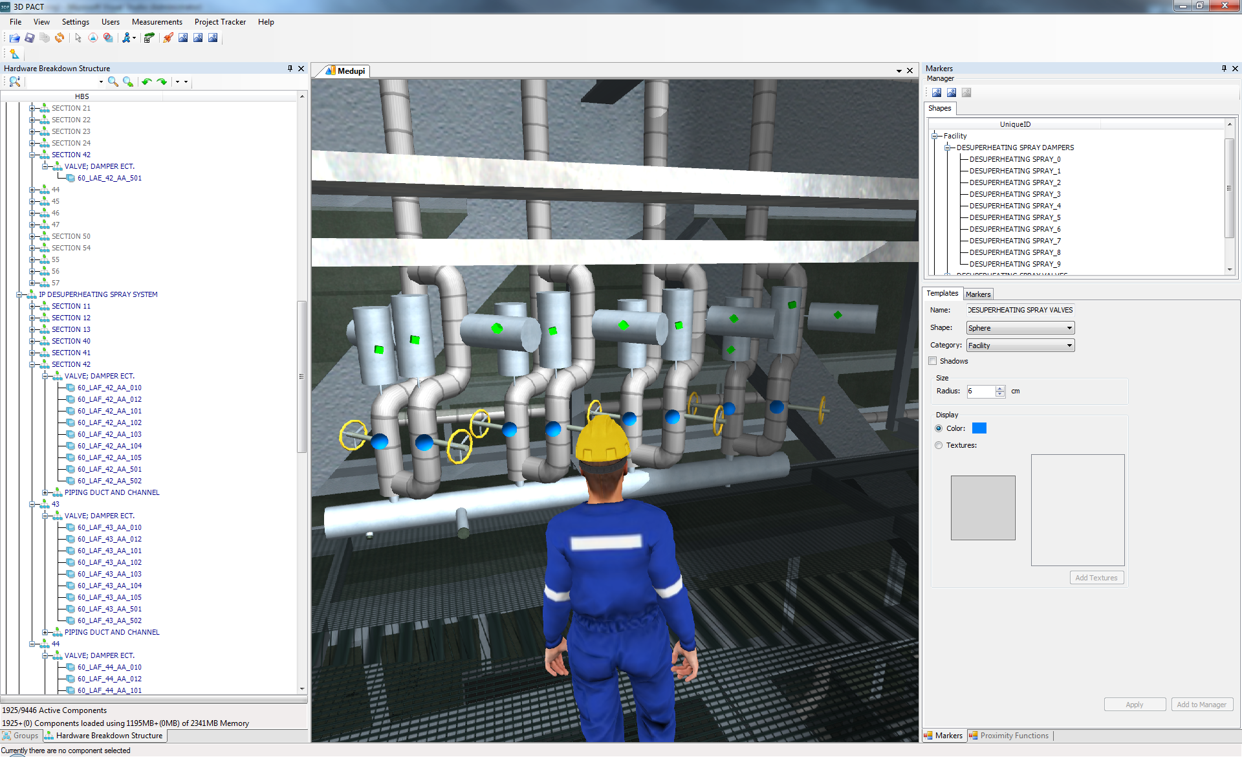Select the arrow pointer tool
Image resolution: width=1242 pixels, height=757 pixels.
78,38
